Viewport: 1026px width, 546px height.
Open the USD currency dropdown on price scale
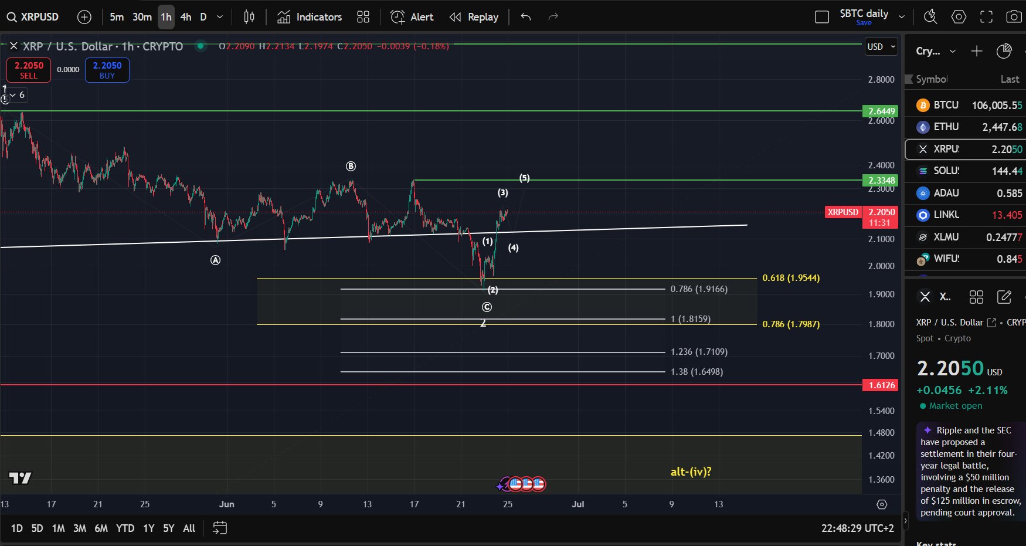pos(881,46)
